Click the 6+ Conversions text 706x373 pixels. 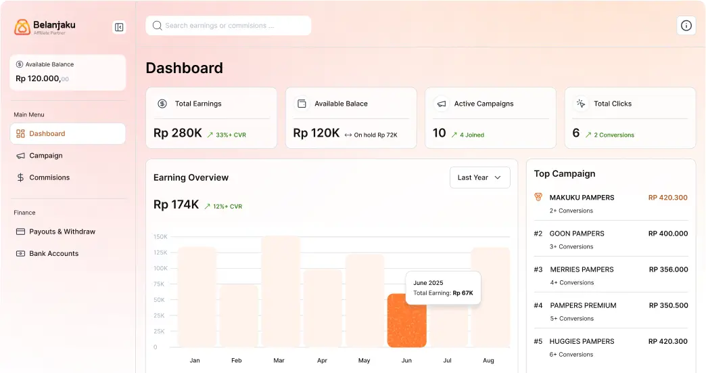(x=571, y=355)
